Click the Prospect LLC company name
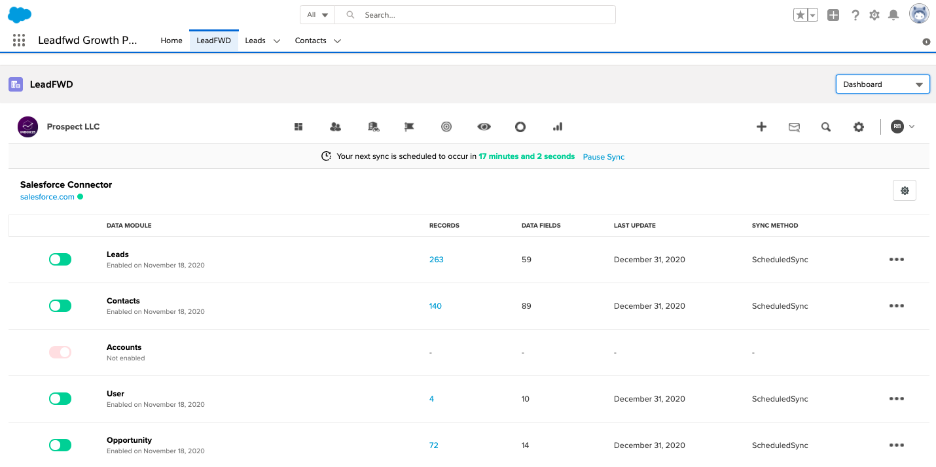Image resolution: width=936 pixels, height=467 pixels. (x=73, y=127)
